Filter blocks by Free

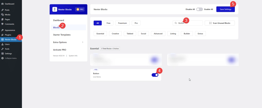click(x=108, y=23)
